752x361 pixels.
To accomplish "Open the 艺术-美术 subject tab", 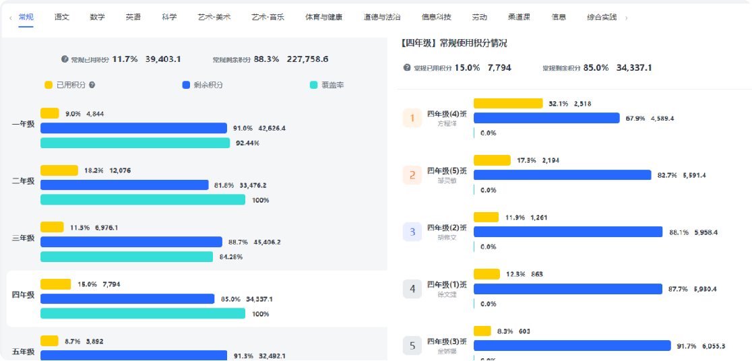I will [214, 17].
